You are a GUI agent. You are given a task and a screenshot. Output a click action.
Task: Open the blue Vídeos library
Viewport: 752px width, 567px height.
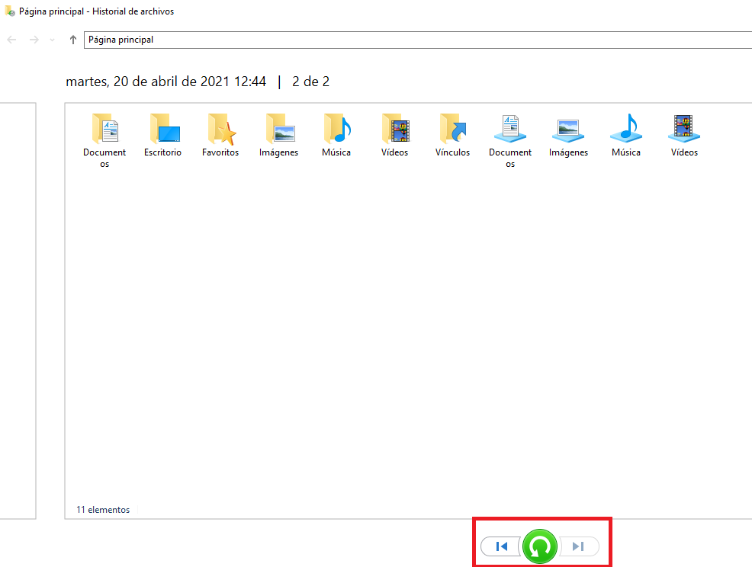(x=684, y=130)
